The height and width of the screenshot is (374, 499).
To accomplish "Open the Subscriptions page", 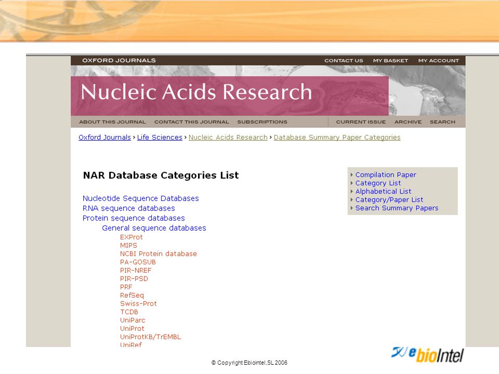I will (x=262, y=122).
